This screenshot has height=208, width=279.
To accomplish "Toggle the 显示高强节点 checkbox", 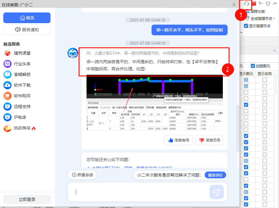I will pyautogui.click(x=246, y=26).
